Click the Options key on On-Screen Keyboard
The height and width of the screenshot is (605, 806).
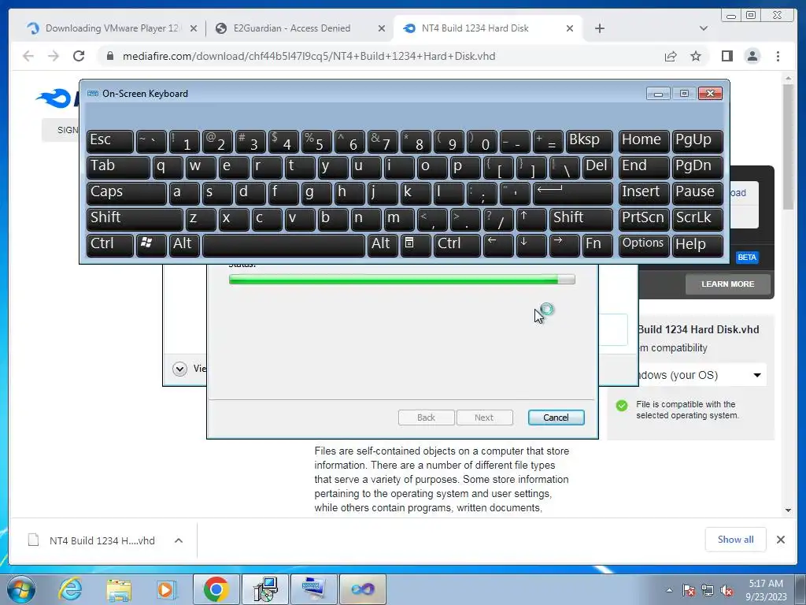point(644,244)
